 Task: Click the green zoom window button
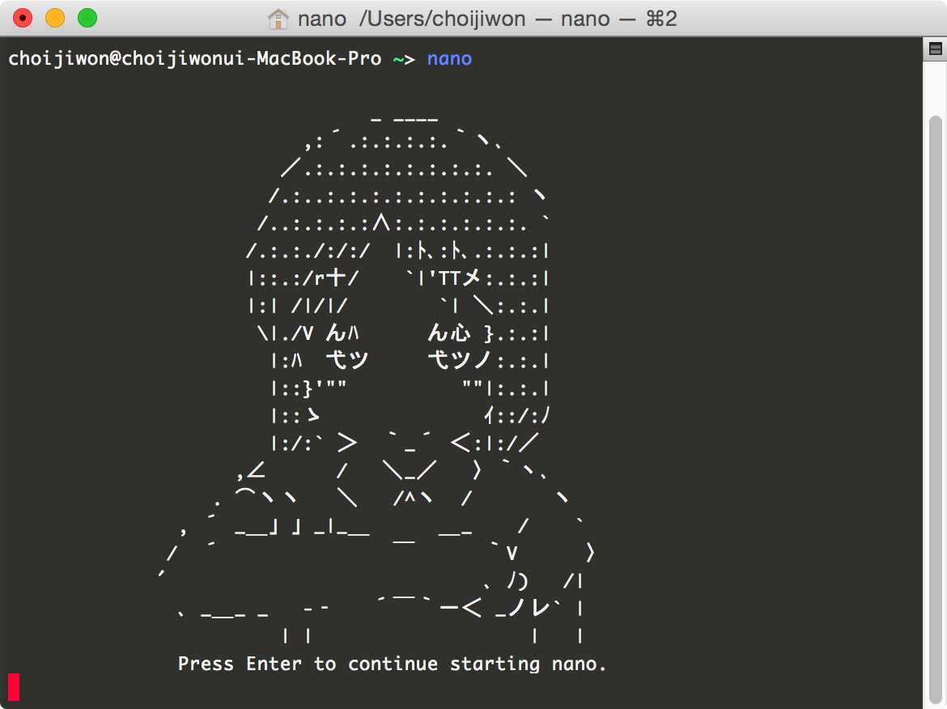point(87,18)
